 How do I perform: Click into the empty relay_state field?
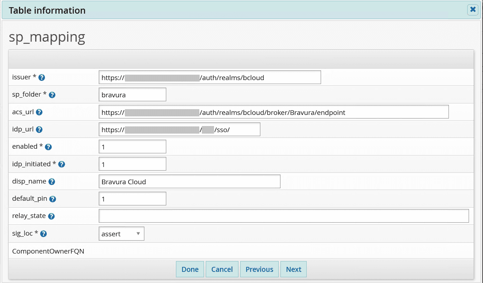pyautogui.click(x=284, y=216)
